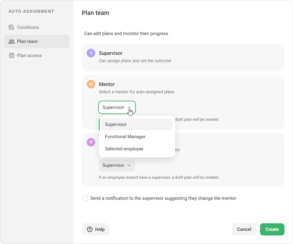293x244 pixels.
Task: Click the Mentor Supervisor combo box
Action: [x=117, y=107]
